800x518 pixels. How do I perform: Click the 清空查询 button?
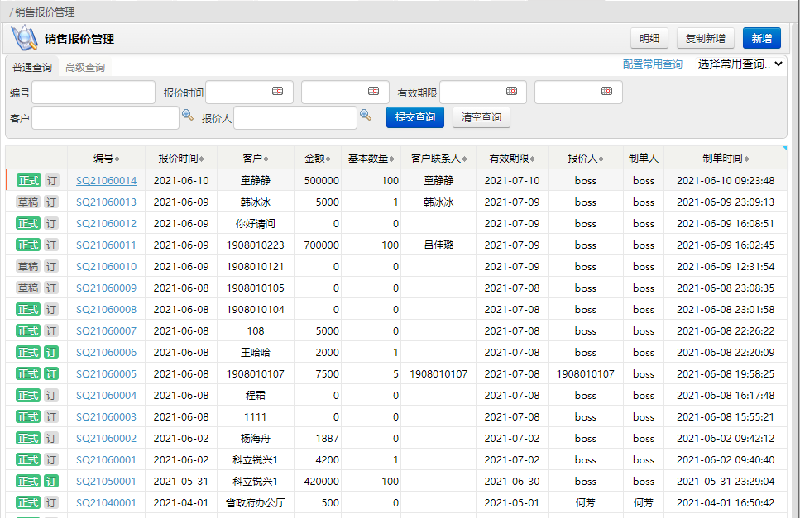(481, 117)
